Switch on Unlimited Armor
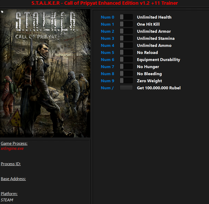Screen dimensions: 209x204 coord(126,31)
